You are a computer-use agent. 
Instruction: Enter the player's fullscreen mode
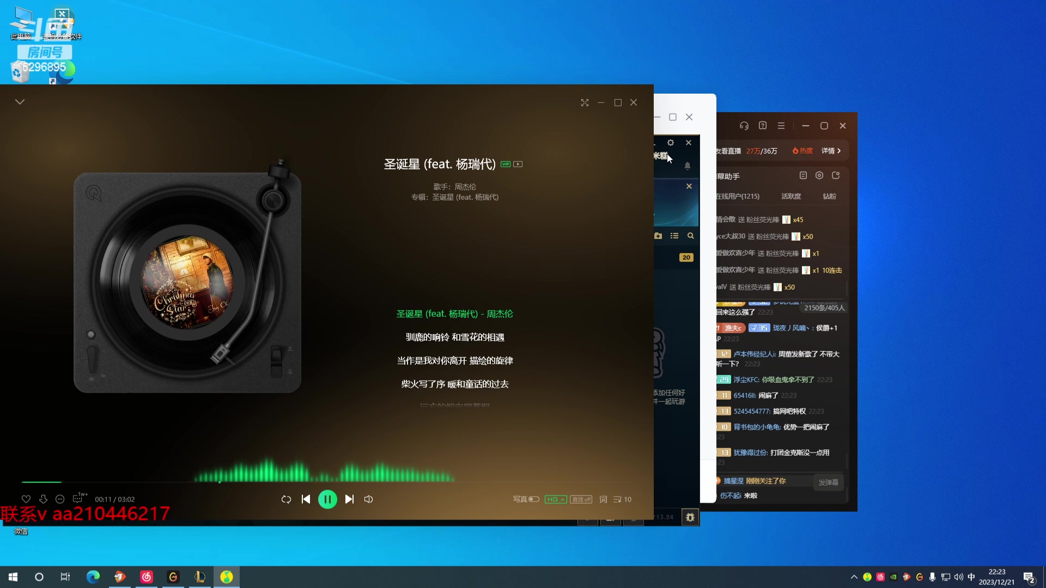pyautogui.click(x=585, y=102)
